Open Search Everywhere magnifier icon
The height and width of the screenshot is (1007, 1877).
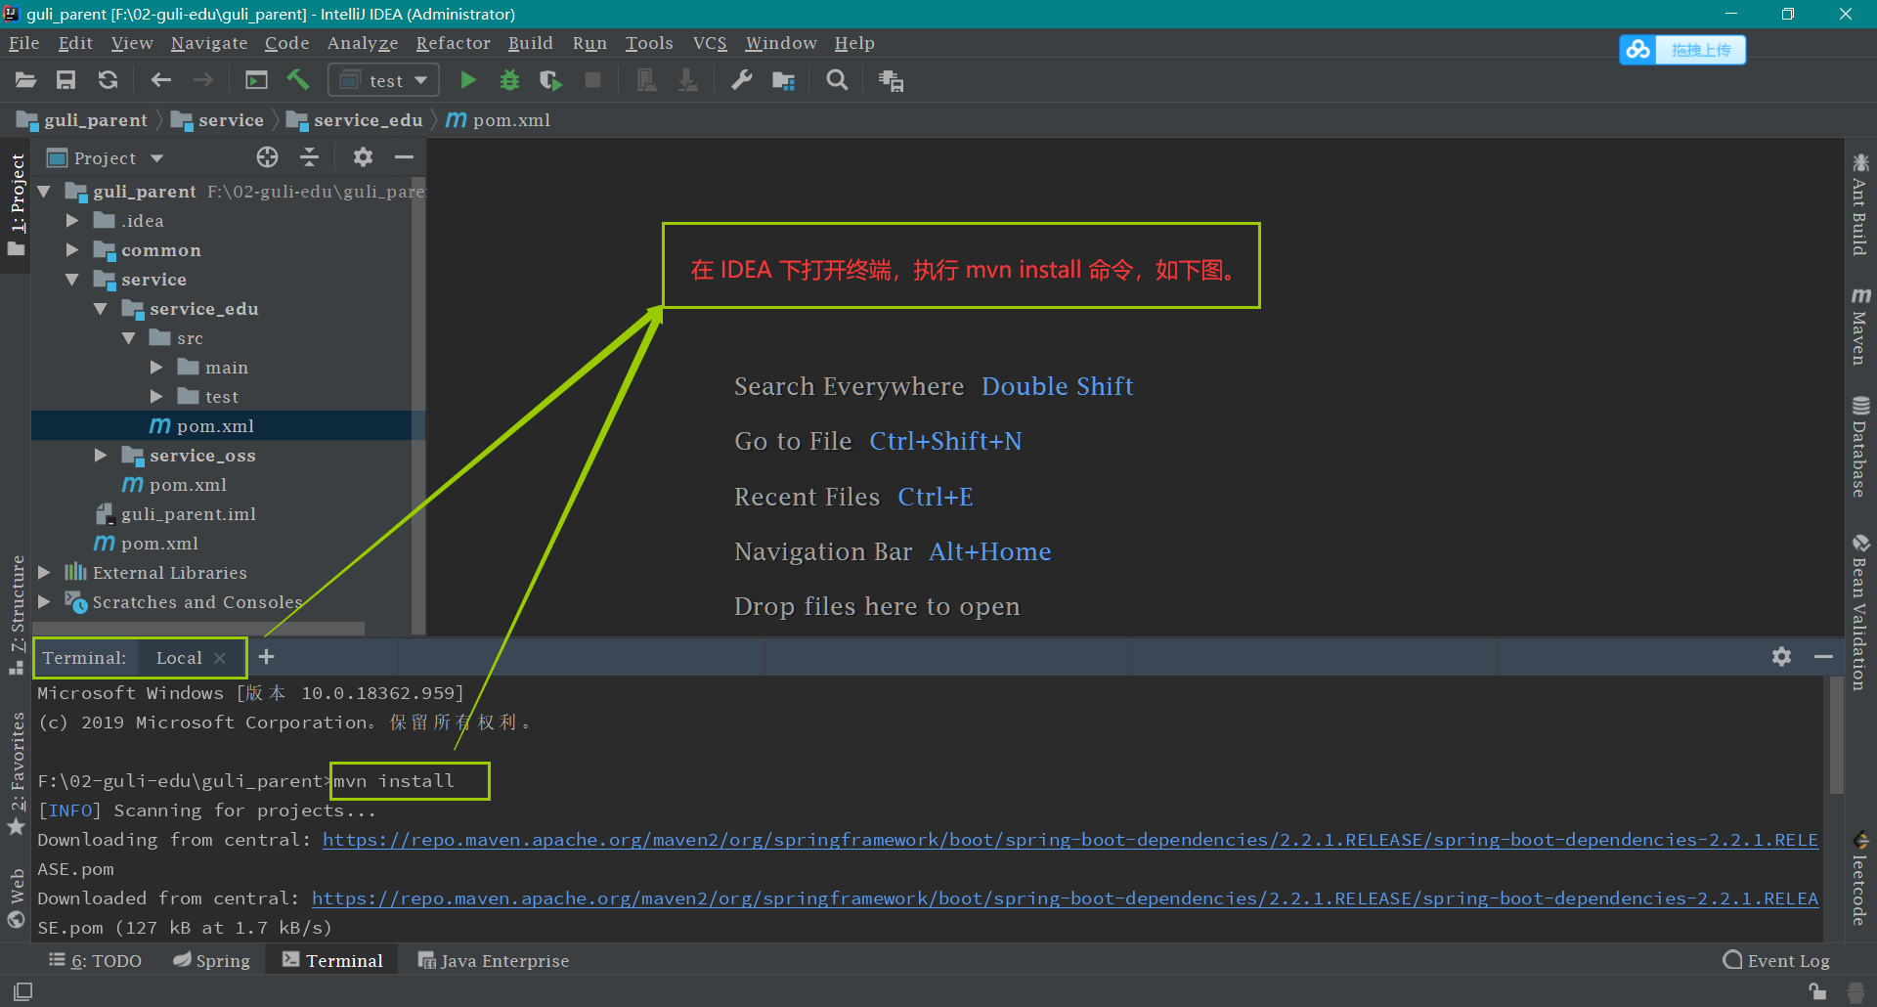(837, 80)
